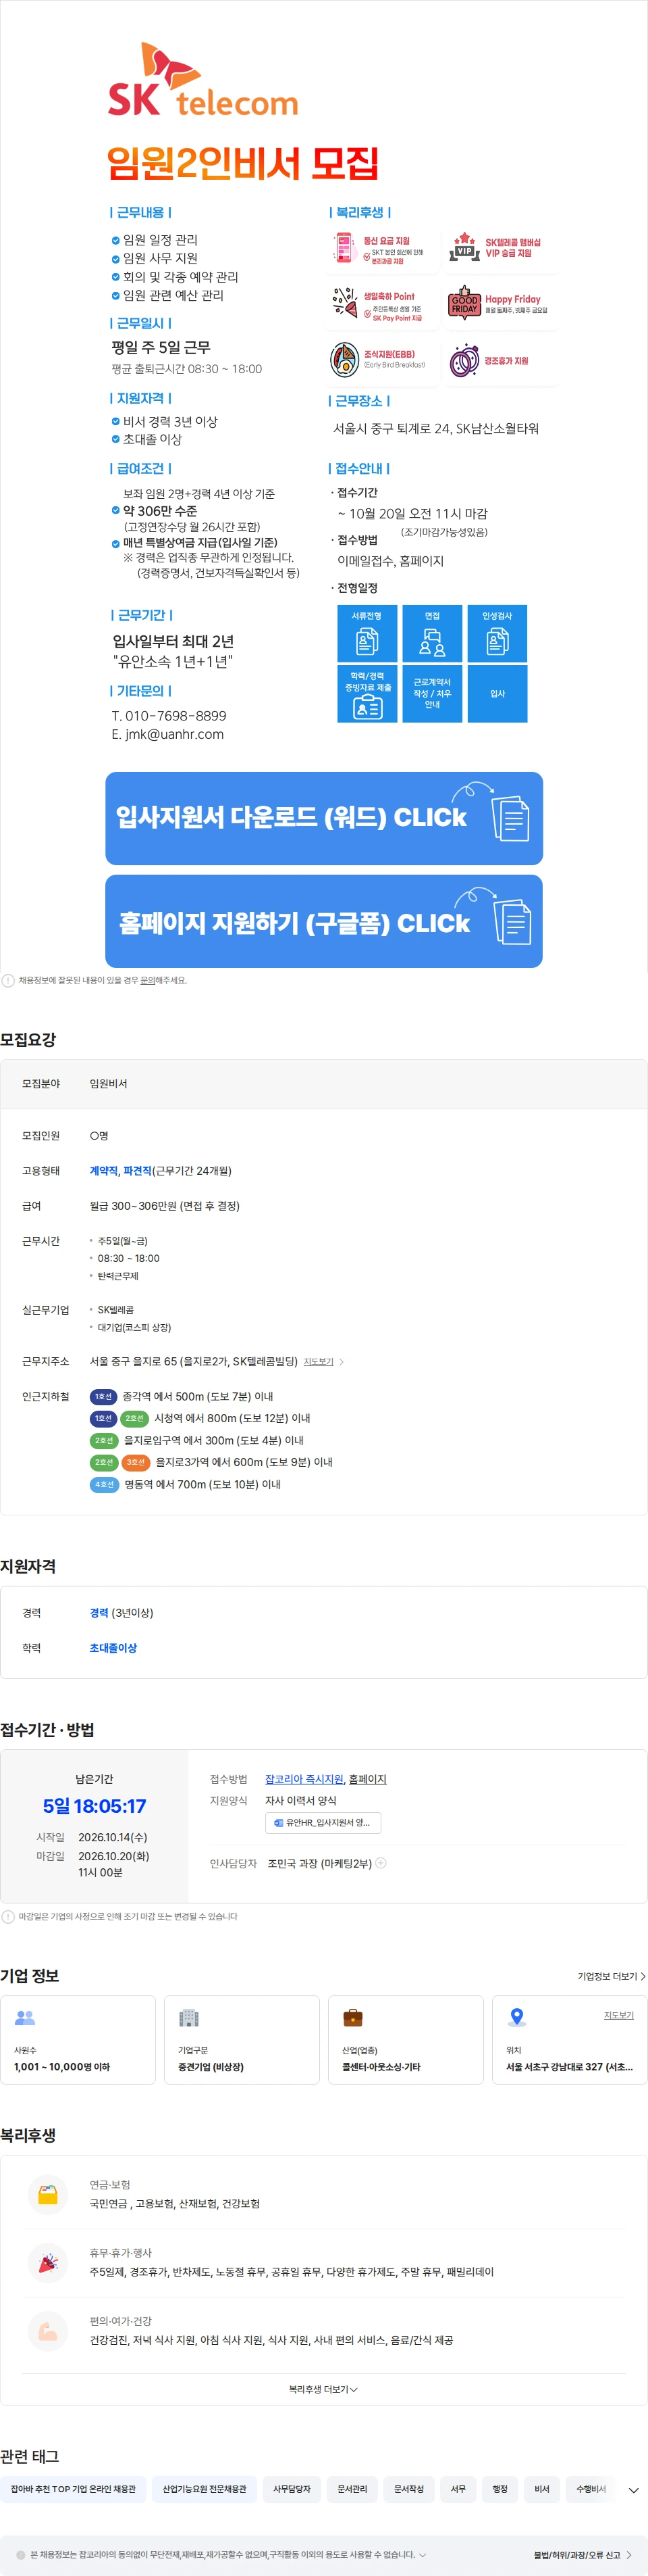Open 지도보기 in the 위치 card
This screenshot has height=2576, width=648.
tap(619, 2015)
